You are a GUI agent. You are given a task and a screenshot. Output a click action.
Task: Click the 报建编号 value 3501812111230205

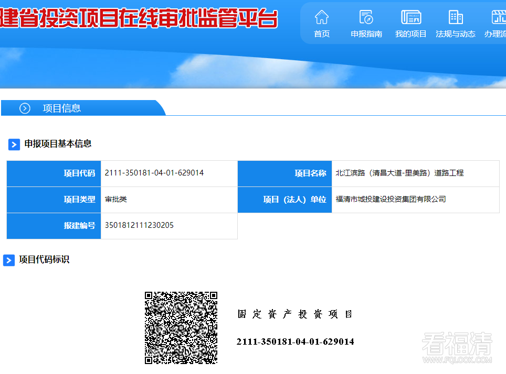(139, 225)
